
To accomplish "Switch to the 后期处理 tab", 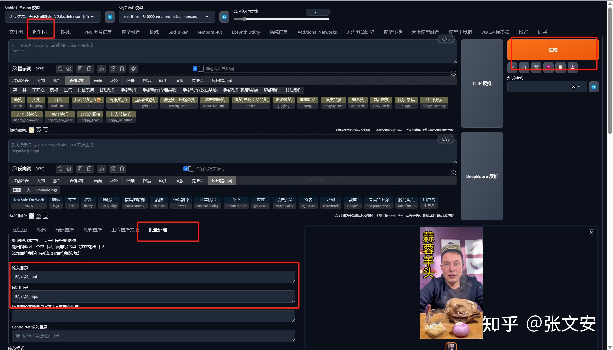I will (65, 32).
